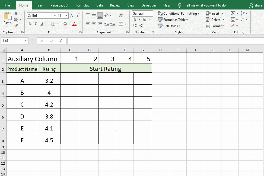Switch to the Formulas tab
Screen dimensions: 264x176
82,5
